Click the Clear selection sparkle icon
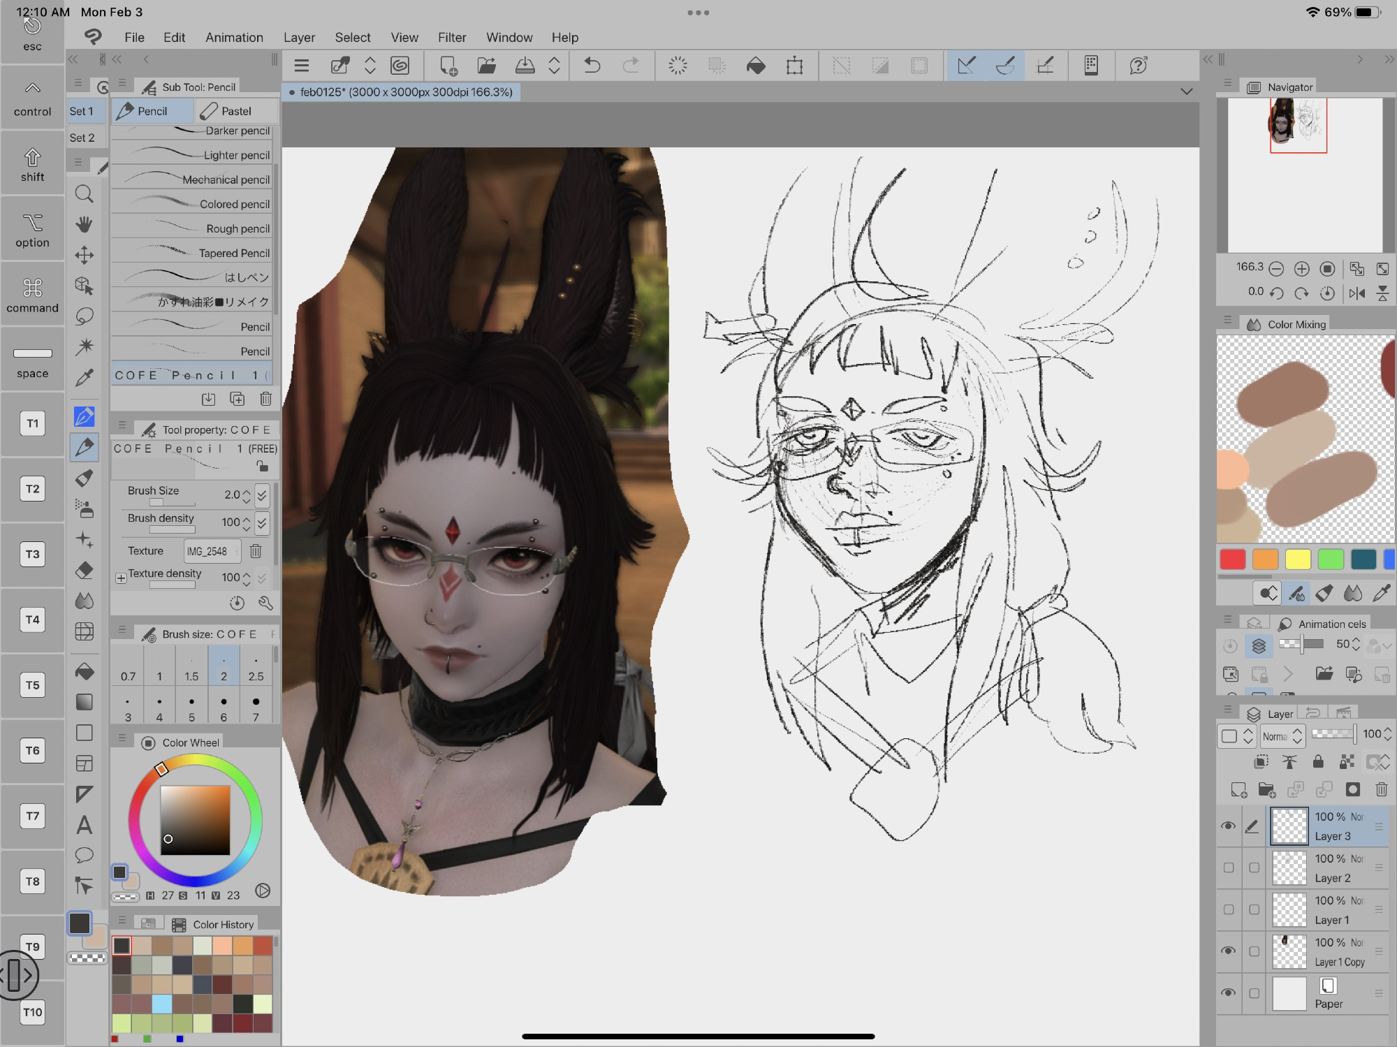1397x1047 pixels. (678, 66)
